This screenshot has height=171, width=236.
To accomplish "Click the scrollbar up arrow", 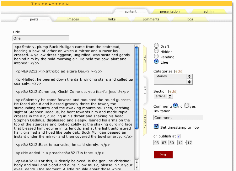I will [x=137, y=163].
